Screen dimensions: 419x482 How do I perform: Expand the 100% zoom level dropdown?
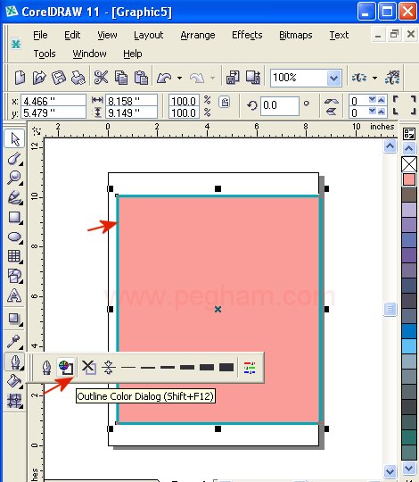333,78
